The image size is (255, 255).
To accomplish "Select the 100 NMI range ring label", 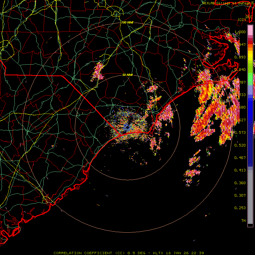I will (127, 22).
